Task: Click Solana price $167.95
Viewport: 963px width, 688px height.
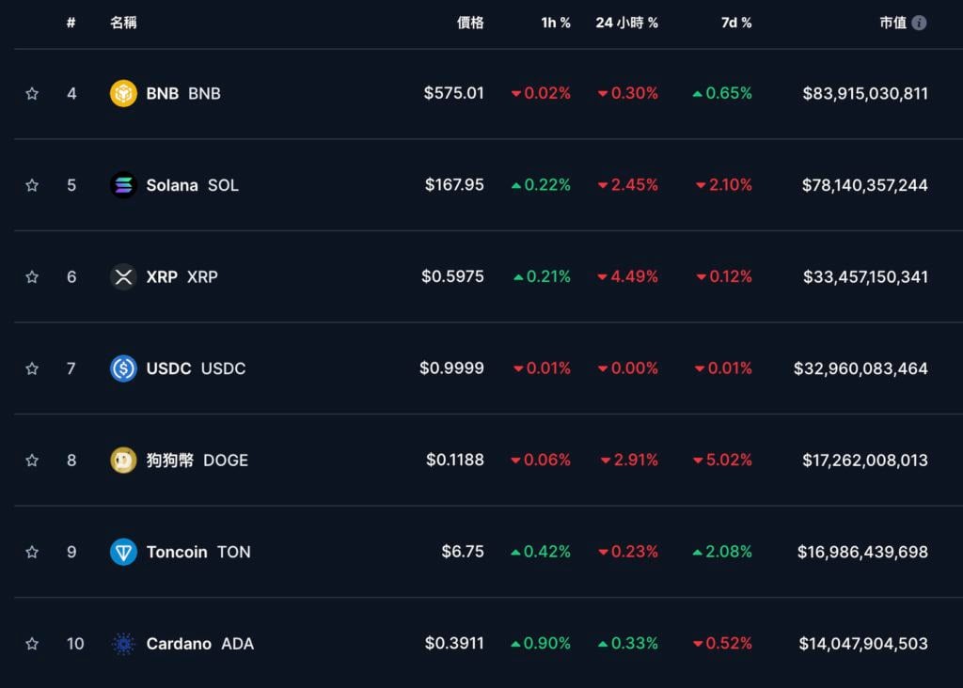Action: (454, 185)
